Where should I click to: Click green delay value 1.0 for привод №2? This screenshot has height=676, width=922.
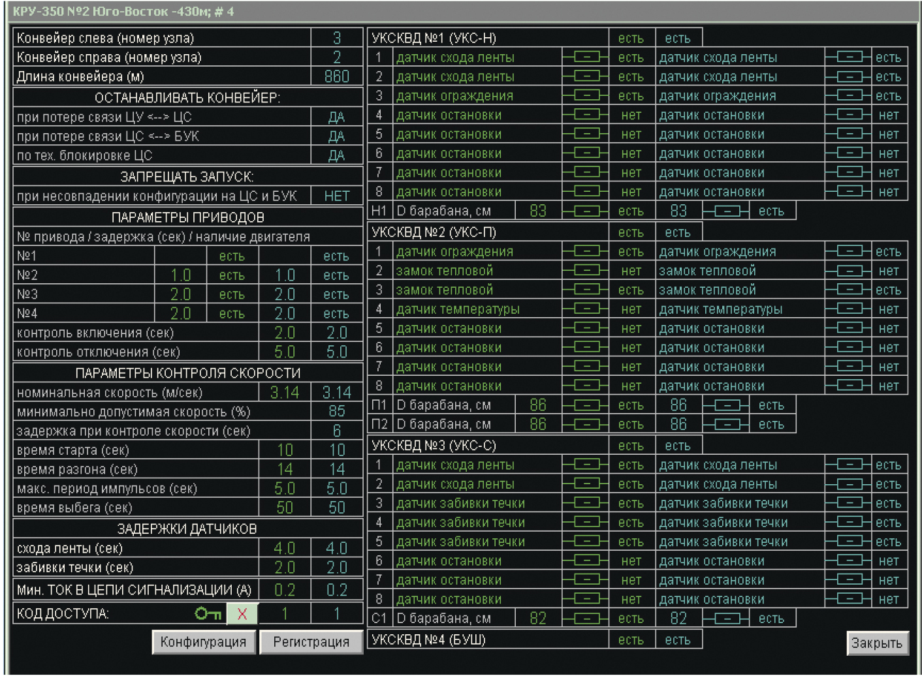tap(180, 275)
